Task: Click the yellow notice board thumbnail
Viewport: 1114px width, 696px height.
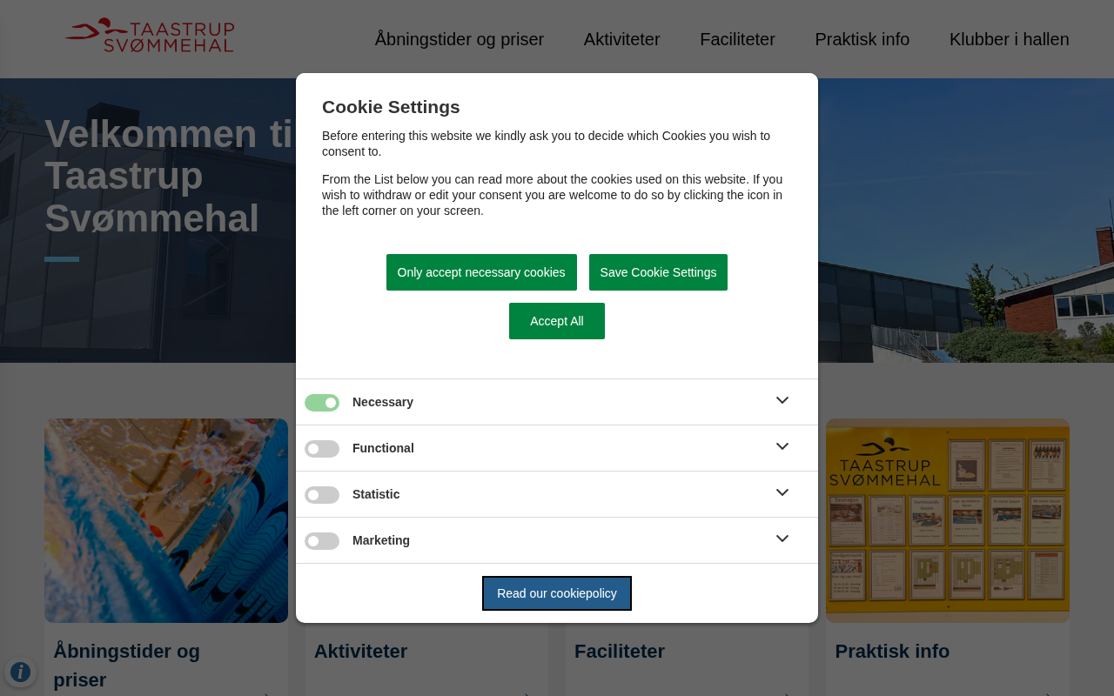Action: pyautogui.click(x=948, y=520)
